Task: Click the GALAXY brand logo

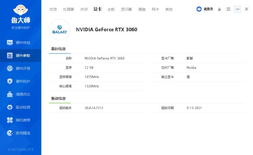Action: (x=59, y=29)
